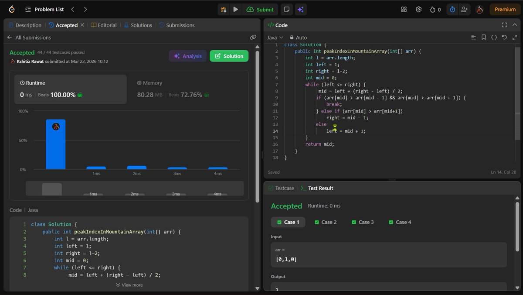Switch to the Description tab
The image size is (523, 295).
[24, 25]
